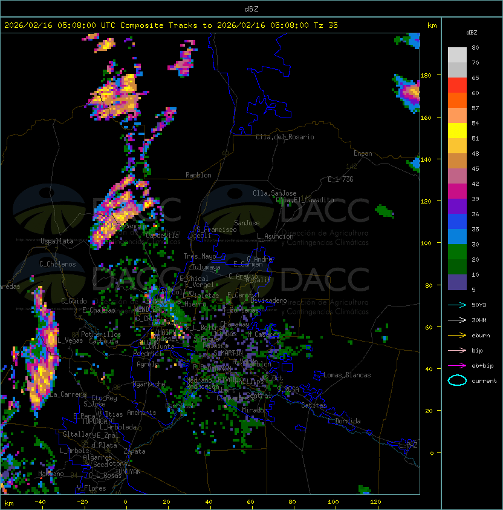Click the 'SanJose' map label
The height and width of the screenshot is (510, 503).
(x=247, y=223)
